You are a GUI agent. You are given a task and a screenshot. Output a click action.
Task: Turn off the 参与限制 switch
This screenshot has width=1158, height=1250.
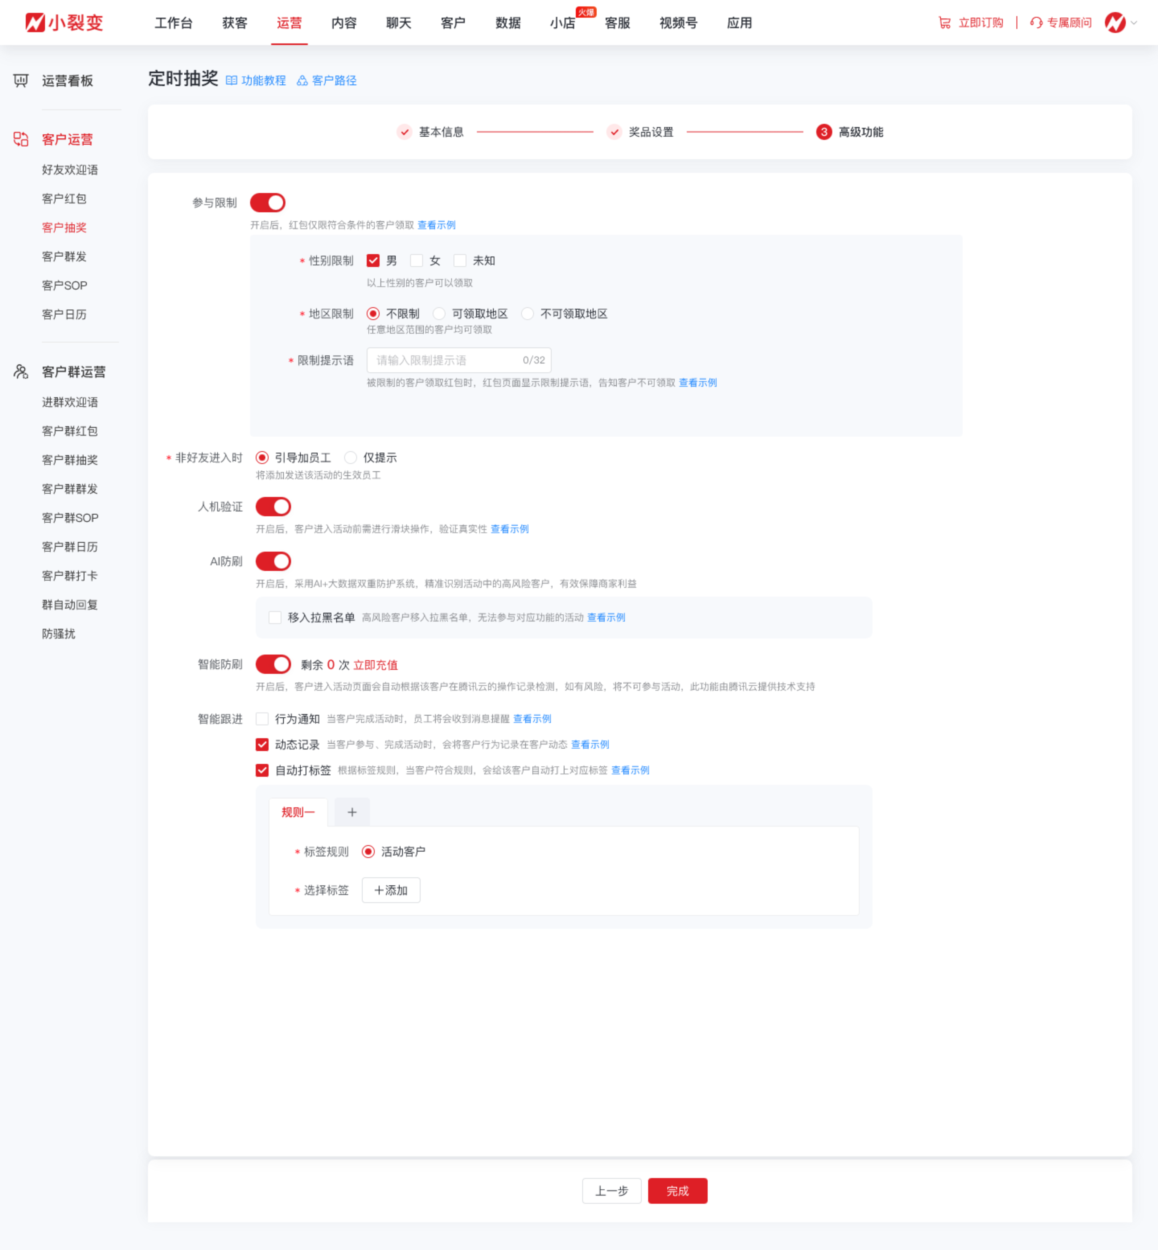tap(267, 202)
